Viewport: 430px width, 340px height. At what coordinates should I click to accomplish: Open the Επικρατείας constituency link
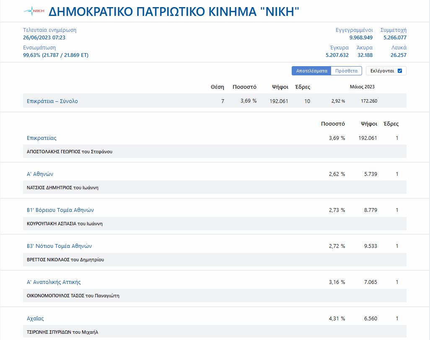pos(41,138)
